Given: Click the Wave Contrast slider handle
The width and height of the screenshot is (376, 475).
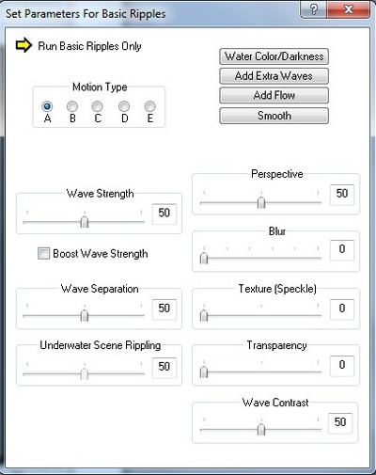Looking at the screenshot, I should [x=261, y=429].
